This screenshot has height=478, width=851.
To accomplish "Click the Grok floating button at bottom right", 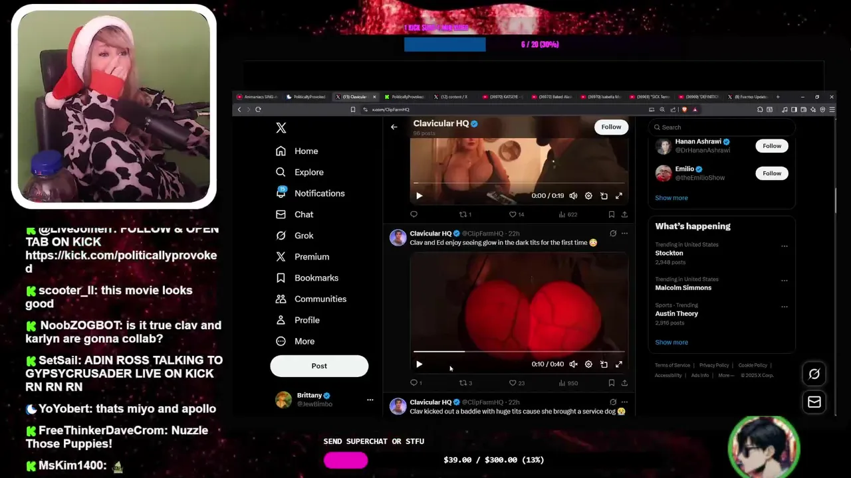I will (x=814, y=374).
